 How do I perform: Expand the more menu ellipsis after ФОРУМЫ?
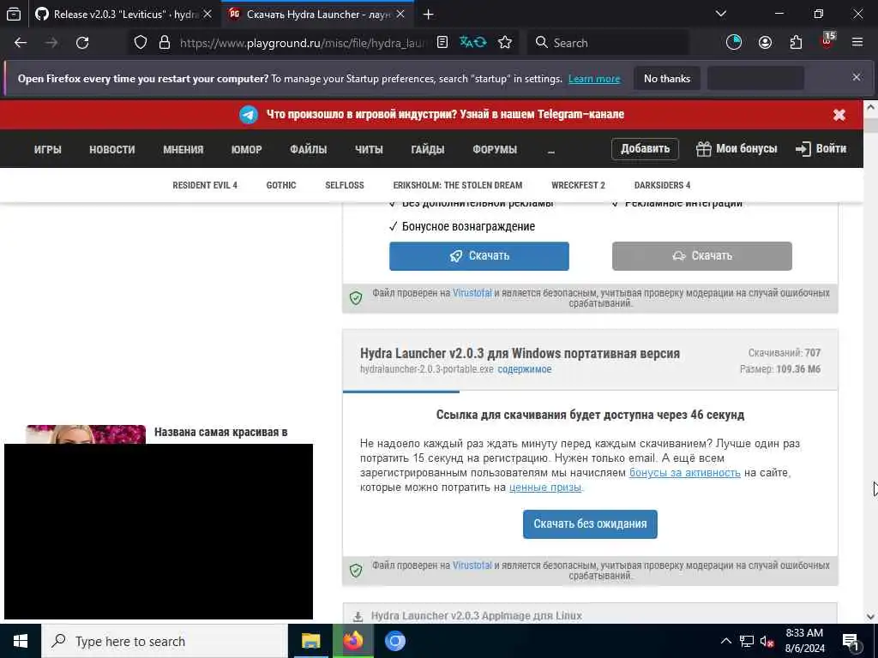click(x=551, y=150)
